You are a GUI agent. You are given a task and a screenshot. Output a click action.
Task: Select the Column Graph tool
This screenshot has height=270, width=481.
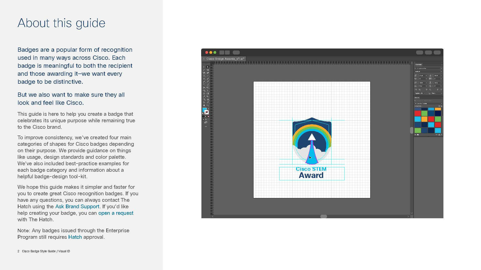(207, 99)
